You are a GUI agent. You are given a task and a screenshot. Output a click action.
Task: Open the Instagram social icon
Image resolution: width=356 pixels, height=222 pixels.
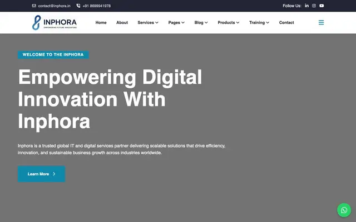coord(314,6)
